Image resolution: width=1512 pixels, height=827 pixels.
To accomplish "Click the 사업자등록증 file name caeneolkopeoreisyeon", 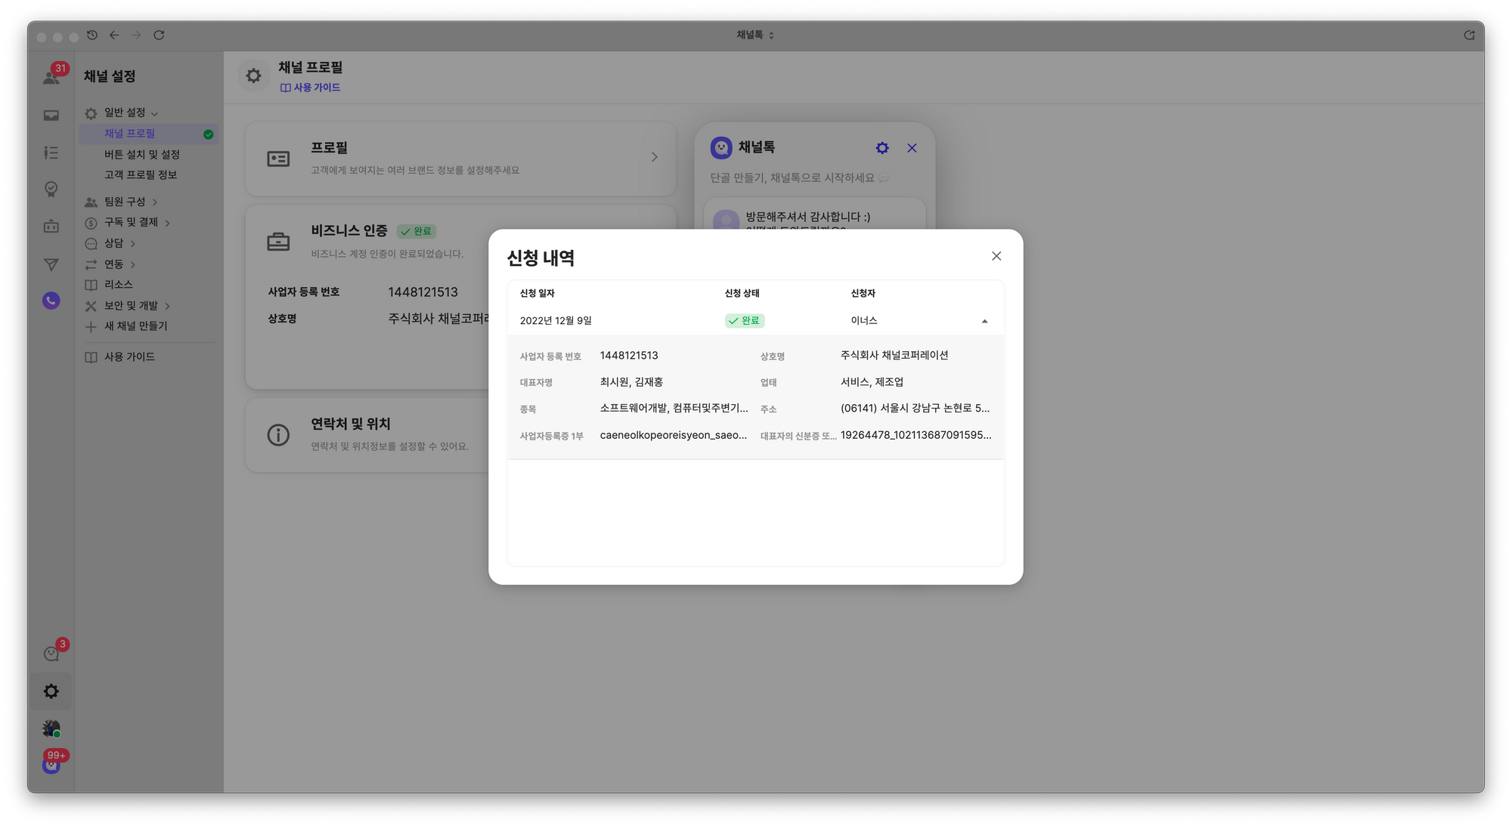I will pyautogui.click(x=673, y=435).
